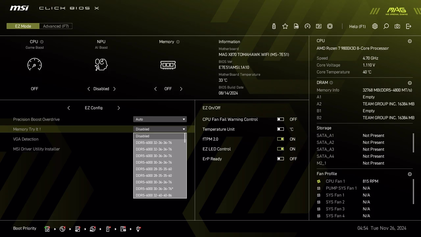
Task: Click right arrow beside Memory OFF
Action: 181,89
